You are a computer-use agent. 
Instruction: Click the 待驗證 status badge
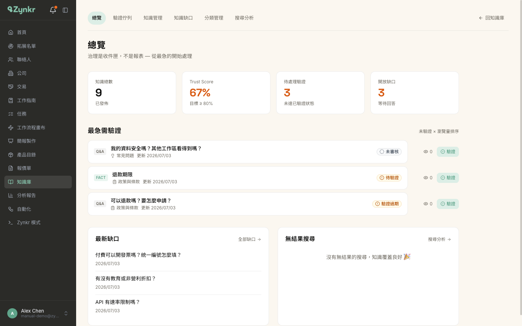[389, 178]
